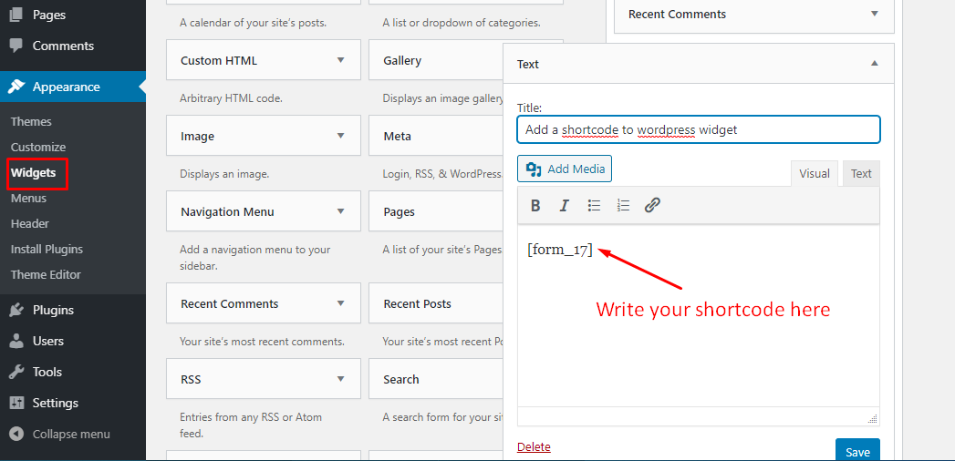
Task: Collapse the Text widget panel arrow
Action: 875,63
